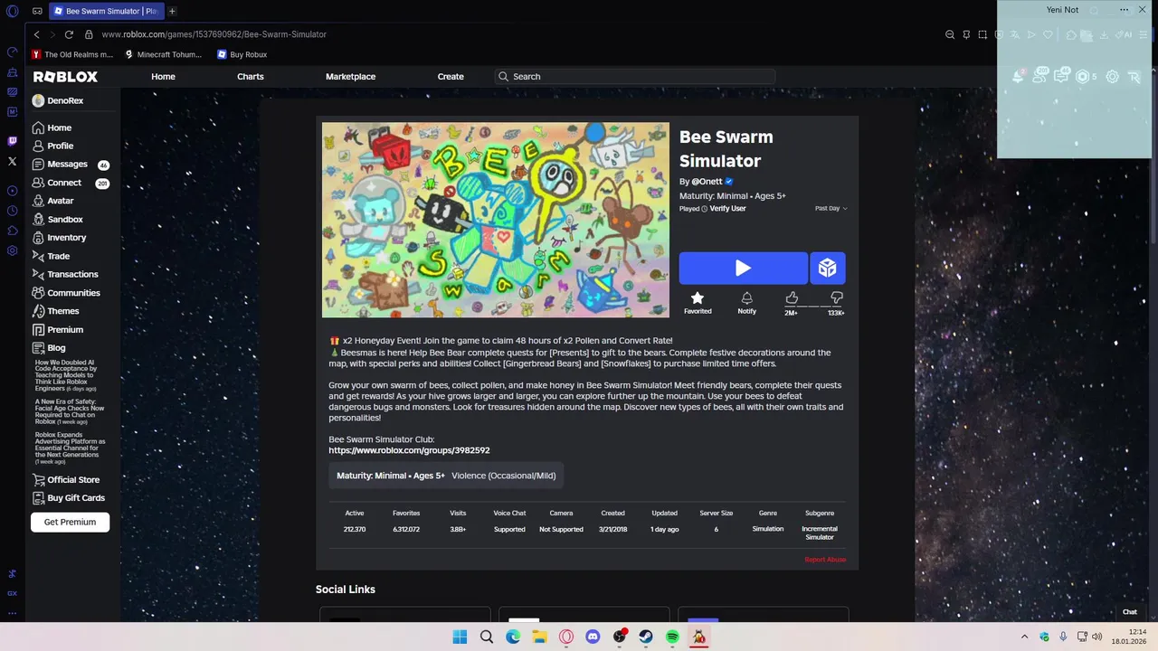Screen dimensions: 1158x651
Task: Select the Bee Swarm Simulator tab
Action: pyautogui.click(x=106, y=11)
